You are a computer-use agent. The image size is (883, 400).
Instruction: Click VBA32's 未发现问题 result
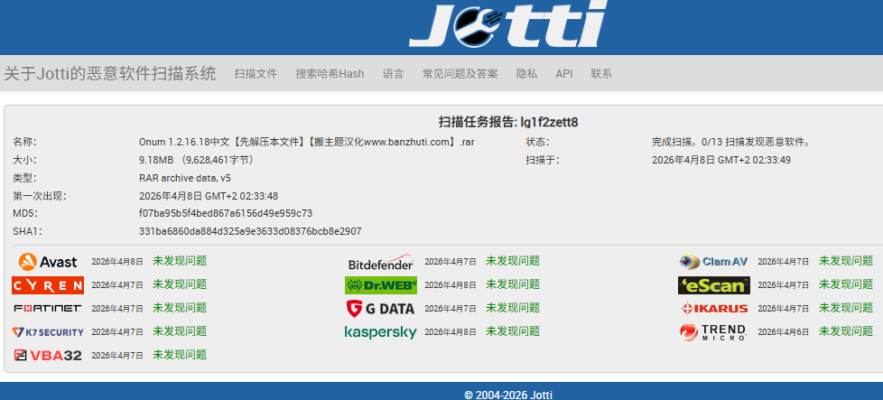[180, 355]
